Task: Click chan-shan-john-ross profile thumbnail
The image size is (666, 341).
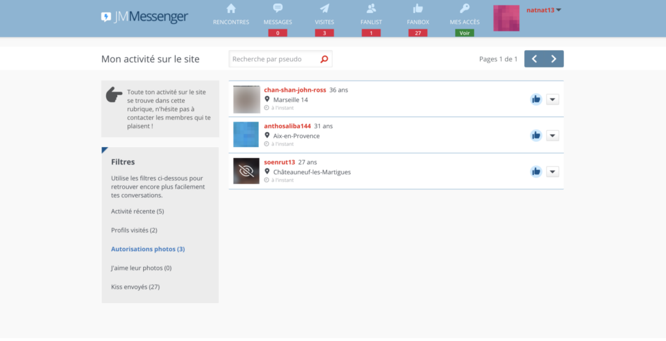Action: click(246, 100)
